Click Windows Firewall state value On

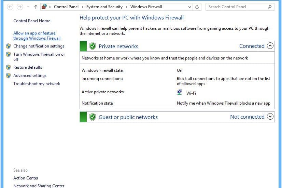(180, 70)
